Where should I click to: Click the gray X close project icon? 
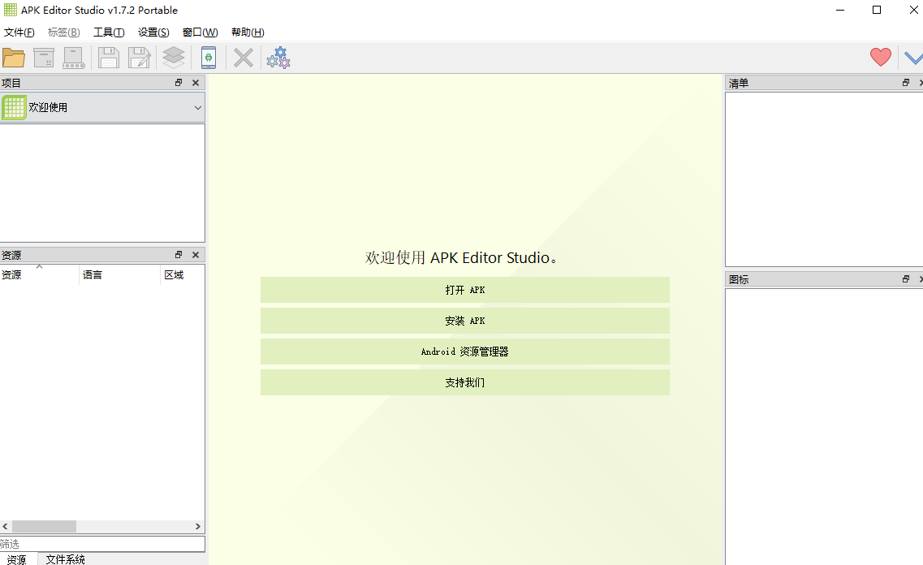tap(243, 58)
